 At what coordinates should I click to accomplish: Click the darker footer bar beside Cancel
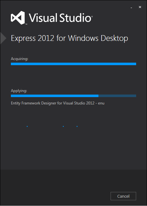pyautogui.click(x=55, y=187)
